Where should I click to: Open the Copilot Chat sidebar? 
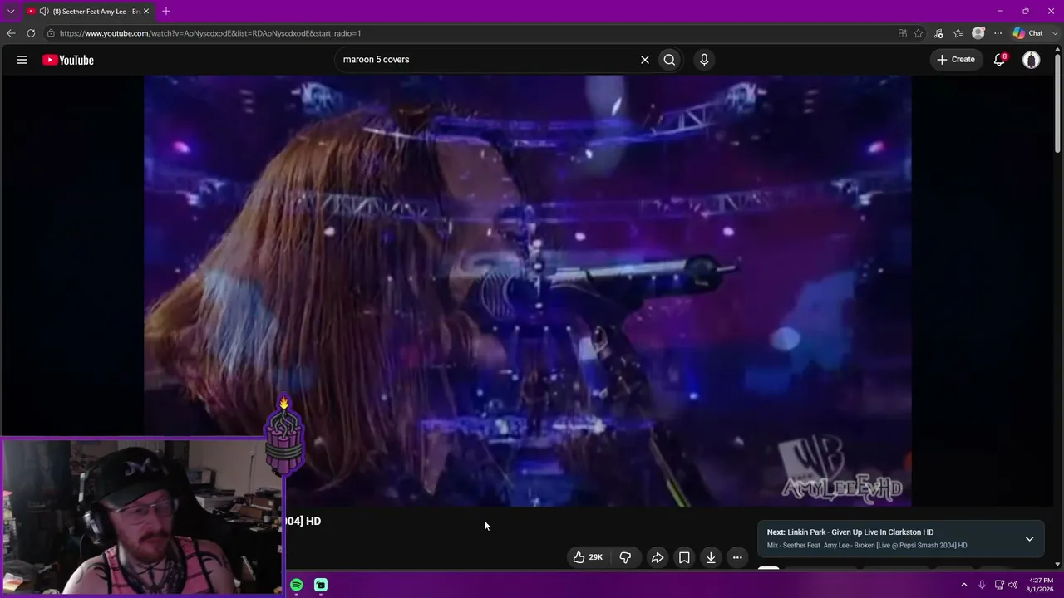coord(1028,33)
